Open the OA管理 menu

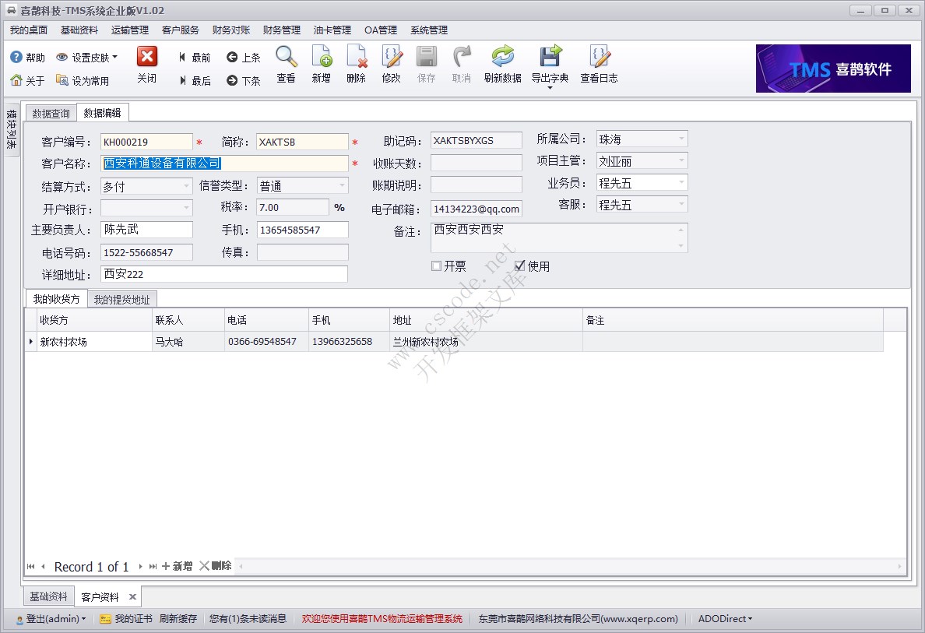[381, 30]
